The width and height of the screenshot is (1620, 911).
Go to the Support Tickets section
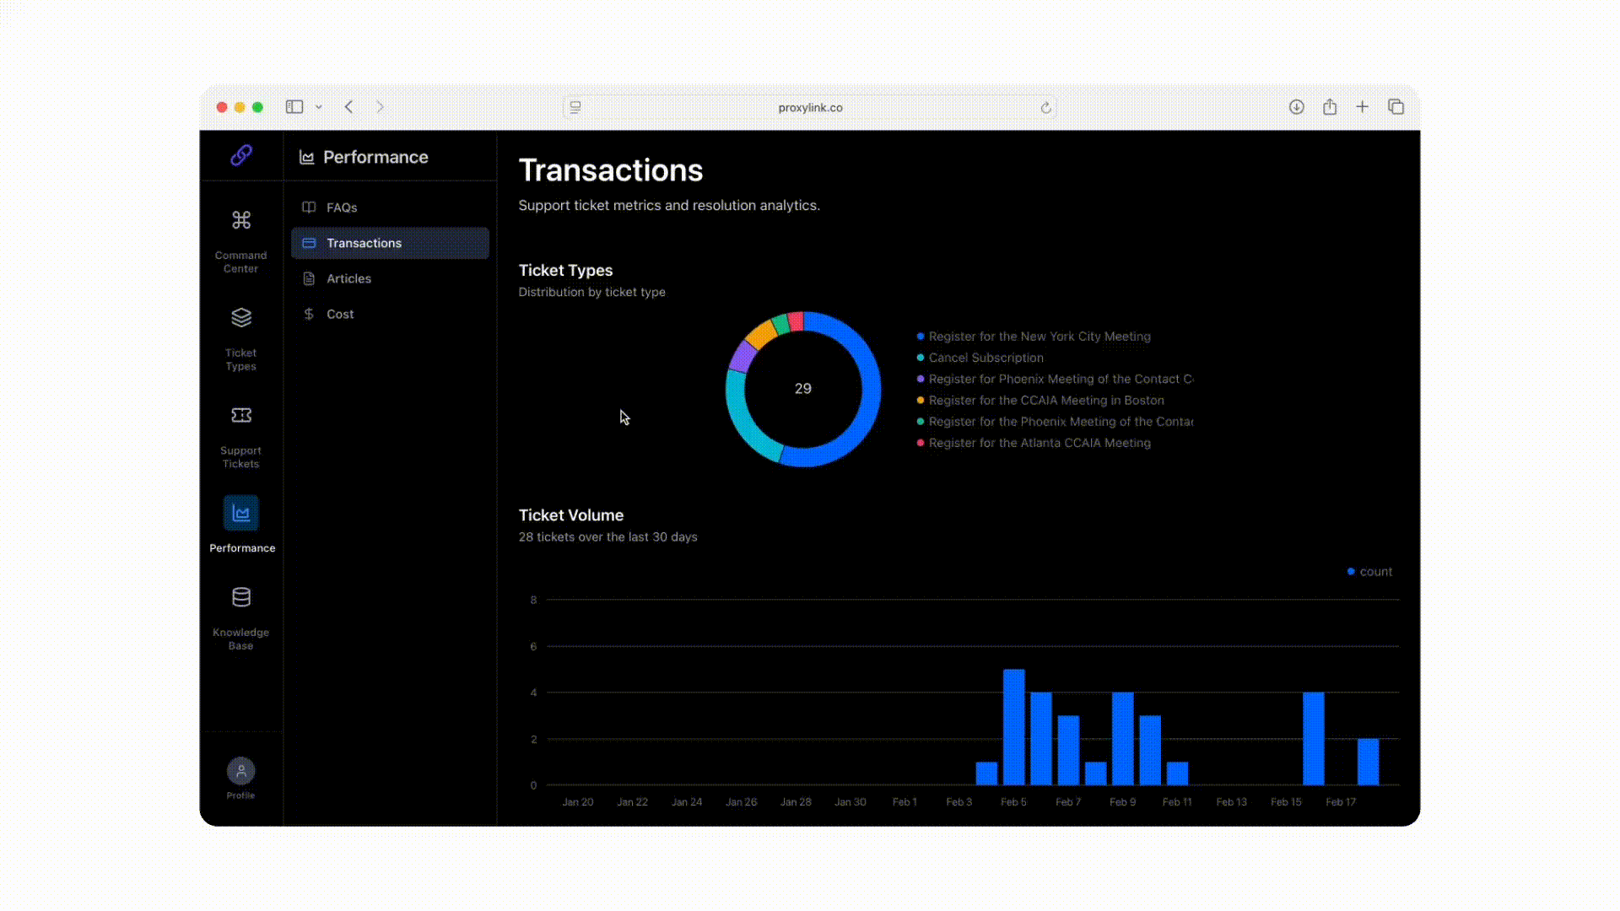pyautogui.click(x=241, y=416)
